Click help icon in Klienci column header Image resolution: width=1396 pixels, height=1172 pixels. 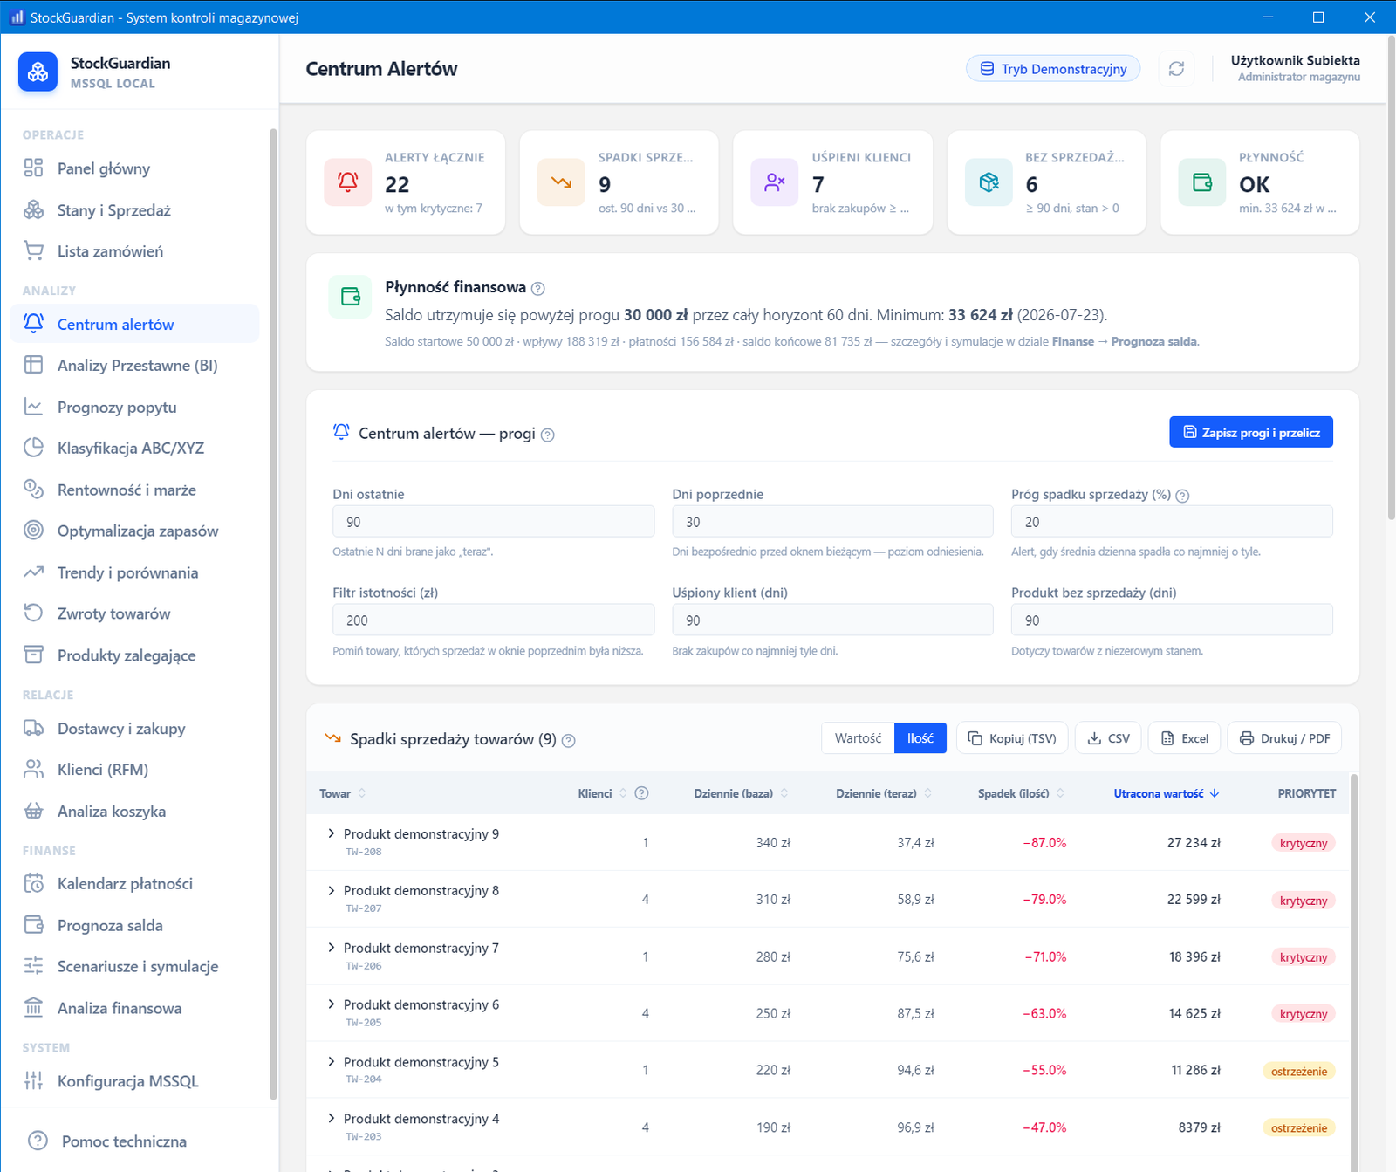pyautogui.click(x=641, y=793)
